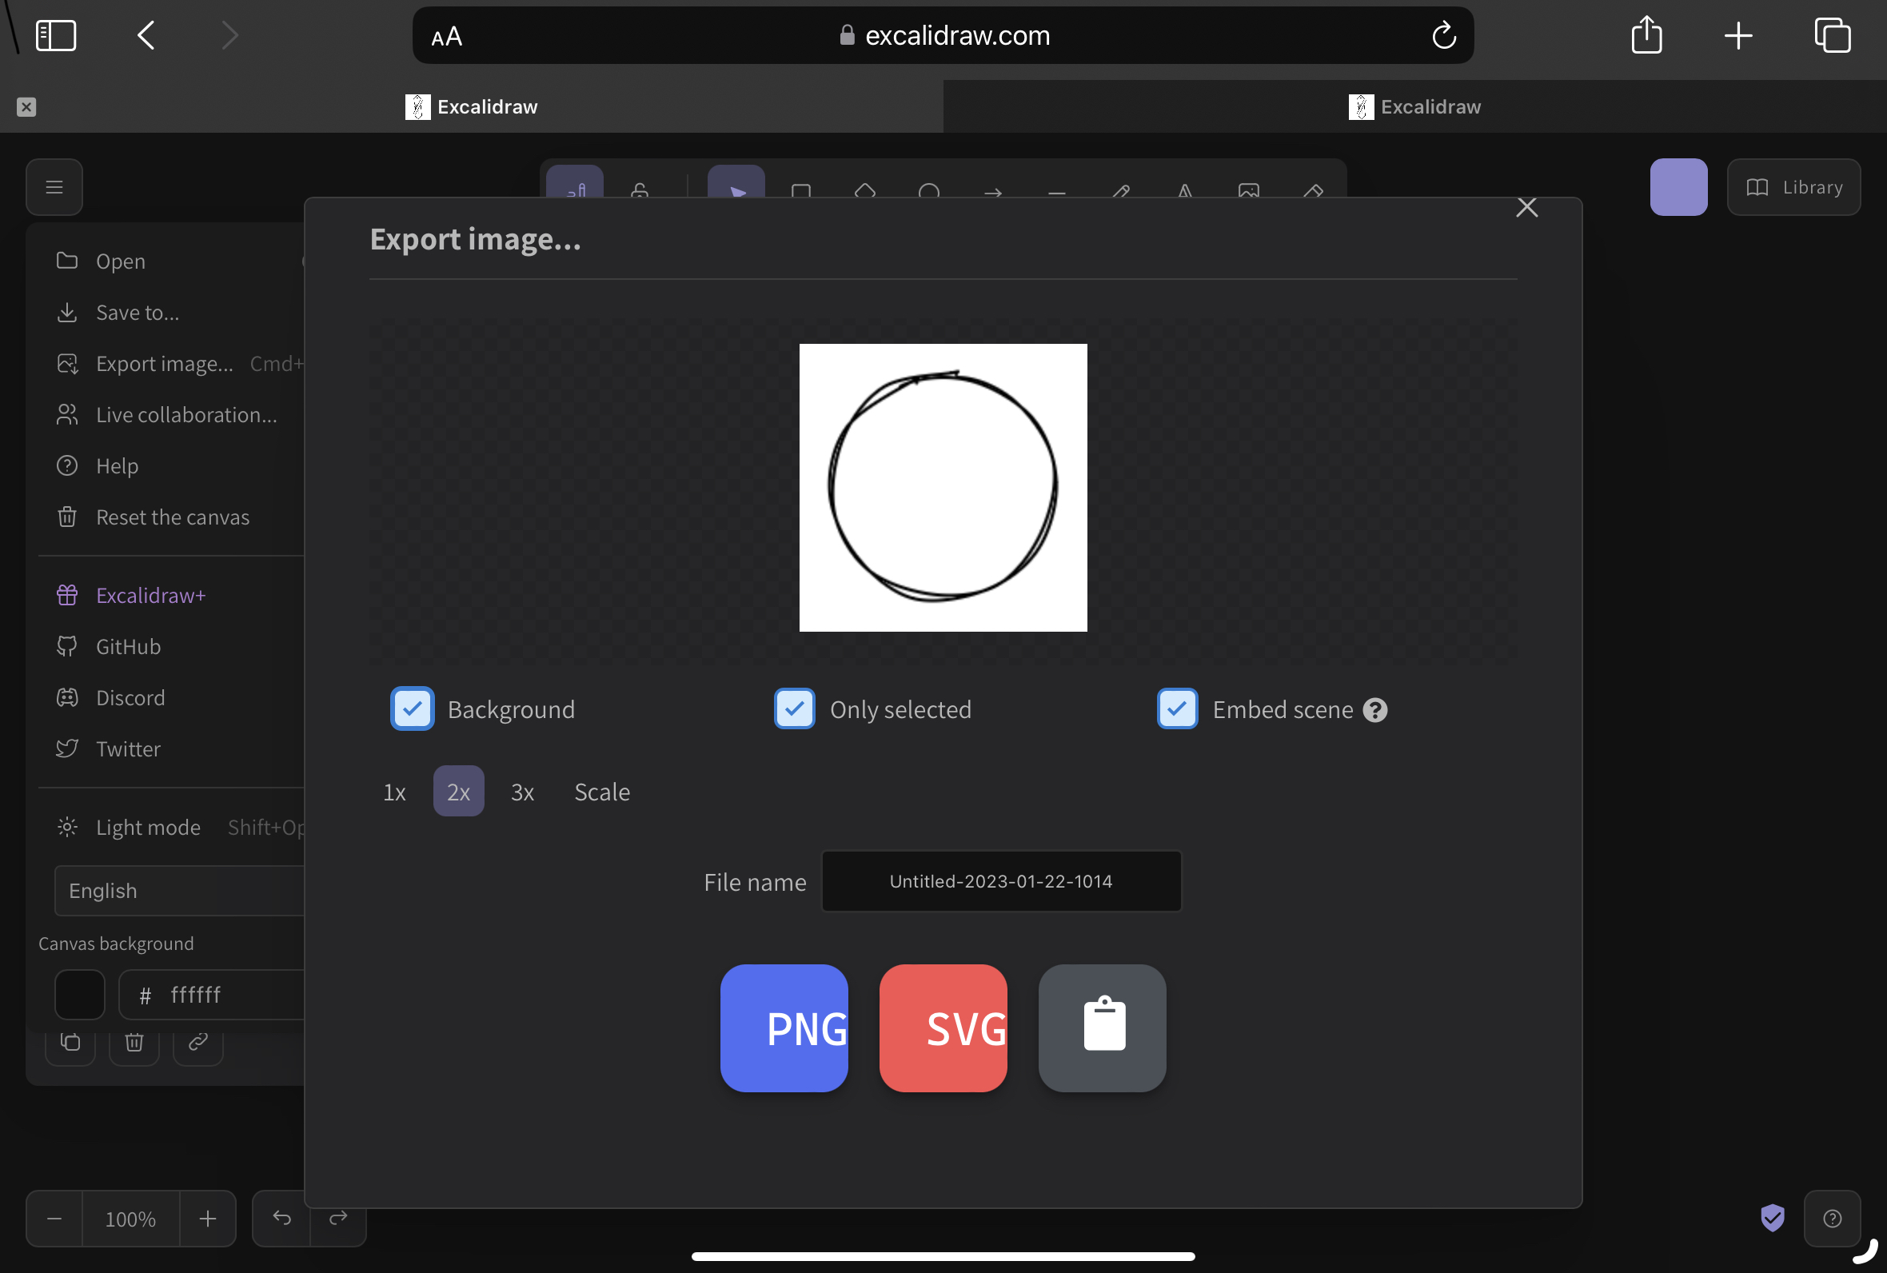Disable Embed scene checkbox
The image size is (1887, 1273).
[x=1177, y=708]
